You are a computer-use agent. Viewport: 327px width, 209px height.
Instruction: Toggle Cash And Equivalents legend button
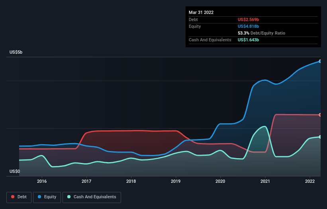[92, 197]
